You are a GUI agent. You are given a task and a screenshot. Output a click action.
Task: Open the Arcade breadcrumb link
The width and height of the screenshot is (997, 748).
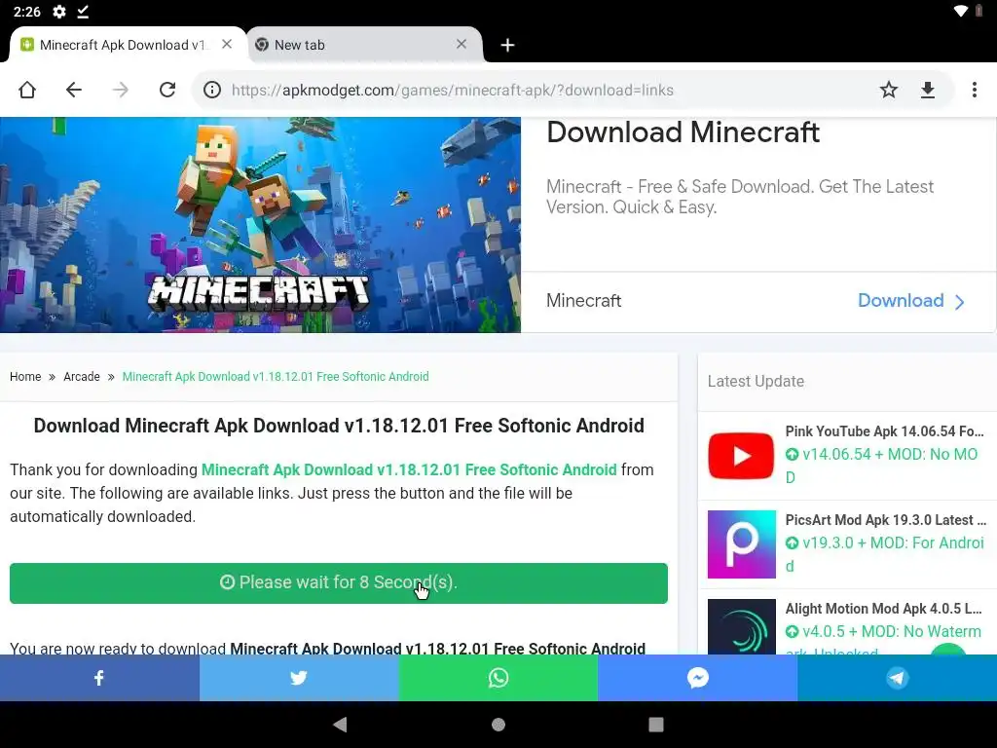[82, 377]
